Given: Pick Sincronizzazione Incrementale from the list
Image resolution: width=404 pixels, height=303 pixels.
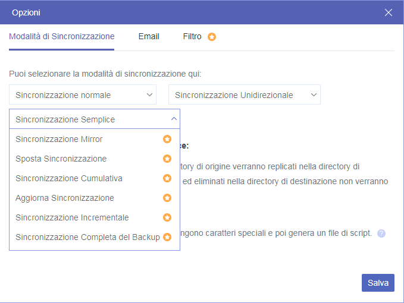Looking at the screenshot, I should (72, 217).
